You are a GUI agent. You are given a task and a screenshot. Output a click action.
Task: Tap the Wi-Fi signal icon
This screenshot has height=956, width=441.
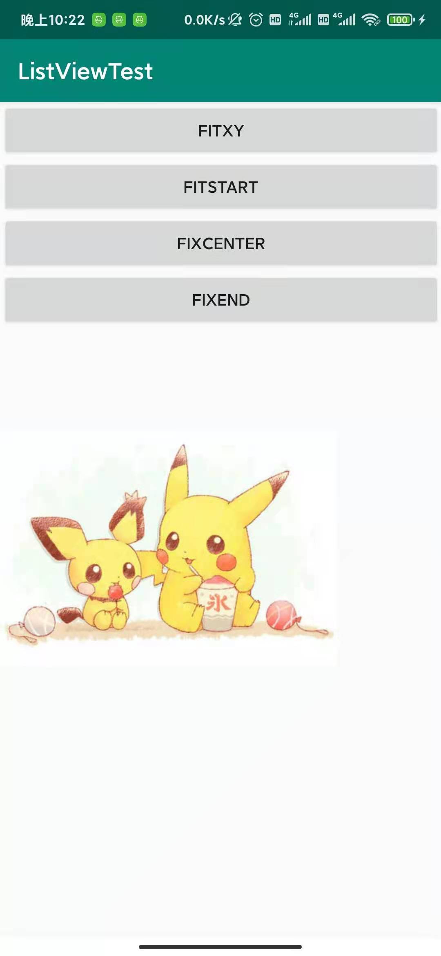[x=371, y=20]
